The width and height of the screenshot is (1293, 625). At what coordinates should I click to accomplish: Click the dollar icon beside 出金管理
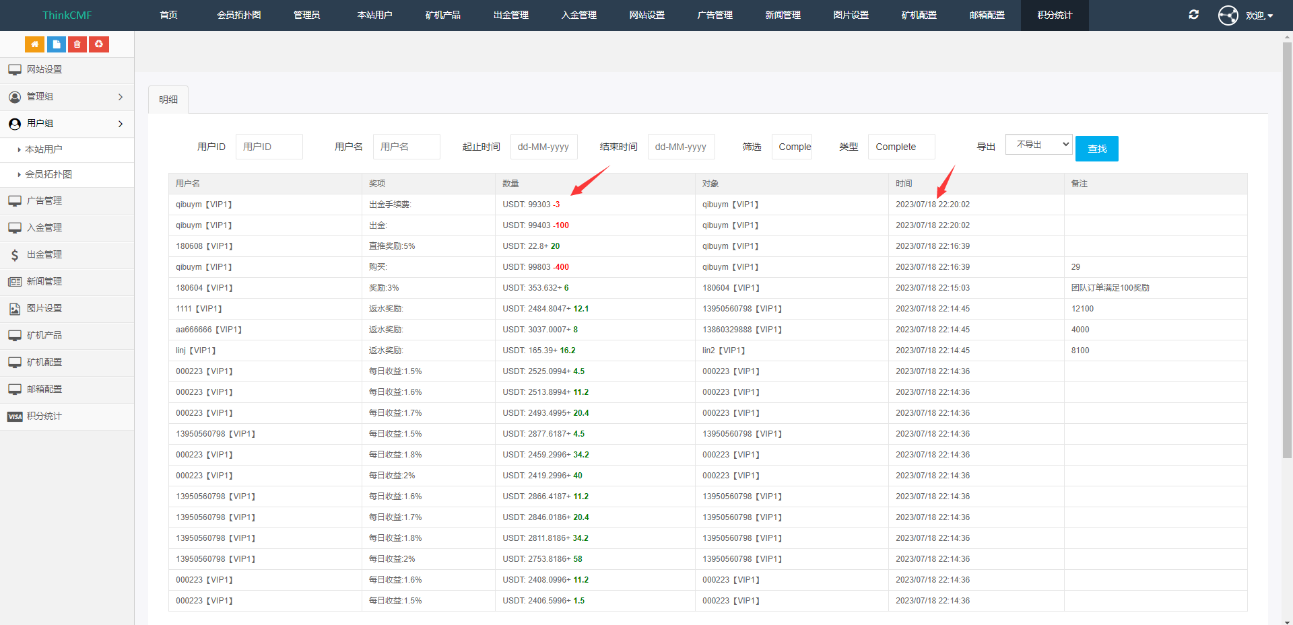[15, 255]
